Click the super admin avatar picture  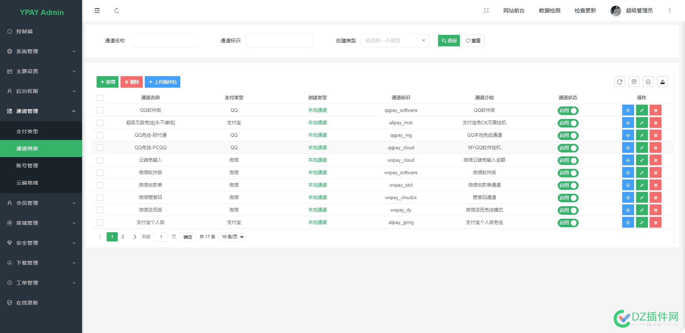pos(616,11)
